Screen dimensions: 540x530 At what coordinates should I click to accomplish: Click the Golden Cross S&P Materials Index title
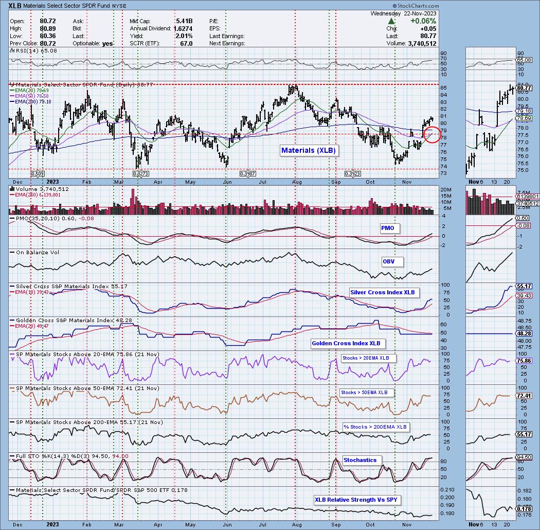71,320
